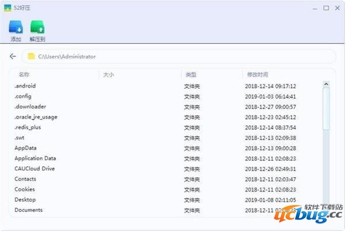Screen dimensions: 346x232
Task: Select the Contacts folder row
Action: click(167, 179)
